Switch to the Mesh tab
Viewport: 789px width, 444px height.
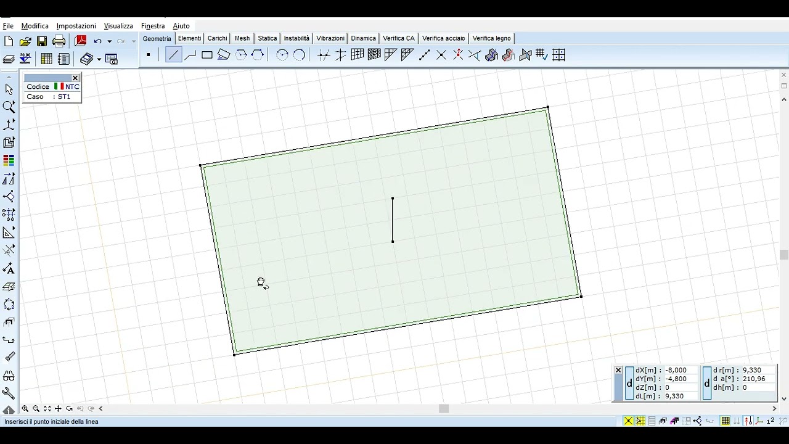click(242, 38)
